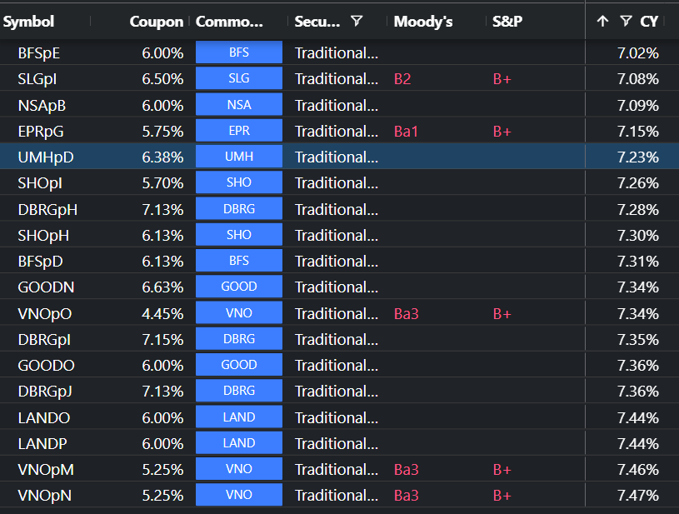Click the S&P column header
679x514 pixels.
click(507, 21)
